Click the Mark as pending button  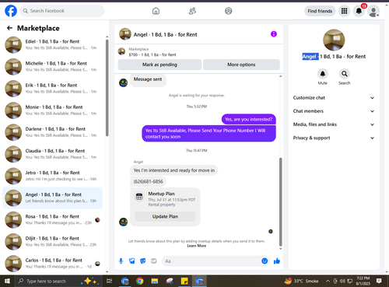[159, 65]
